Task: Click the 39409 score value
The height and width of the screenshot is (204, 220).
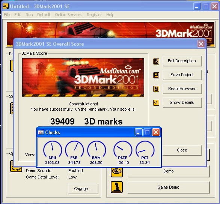Action: coord(62,121)
